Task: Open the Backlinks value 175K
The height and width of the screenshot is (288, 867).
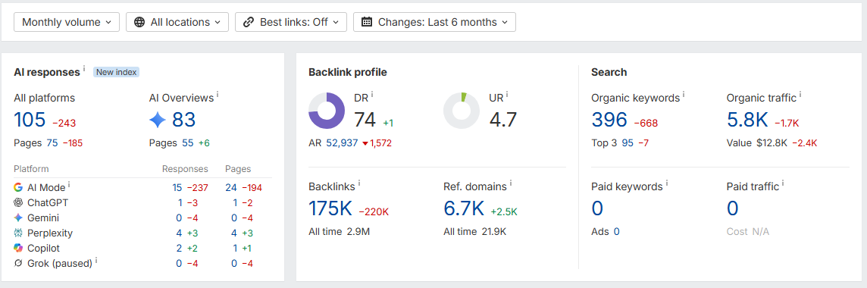Action: coord(330,208)
